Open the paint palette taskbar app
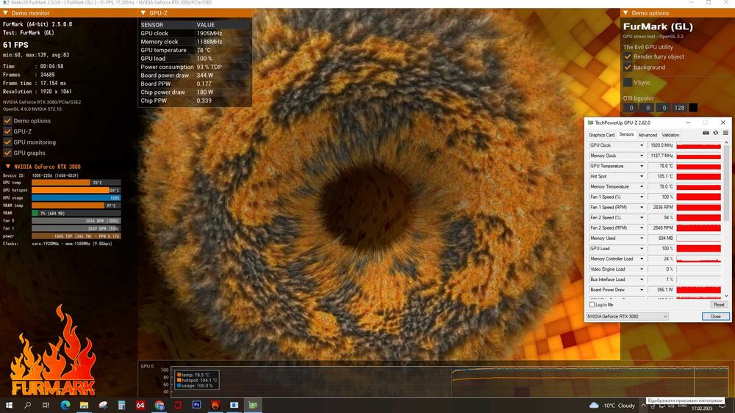The height and width of the screenshot is (413, 735). point(103,405)
